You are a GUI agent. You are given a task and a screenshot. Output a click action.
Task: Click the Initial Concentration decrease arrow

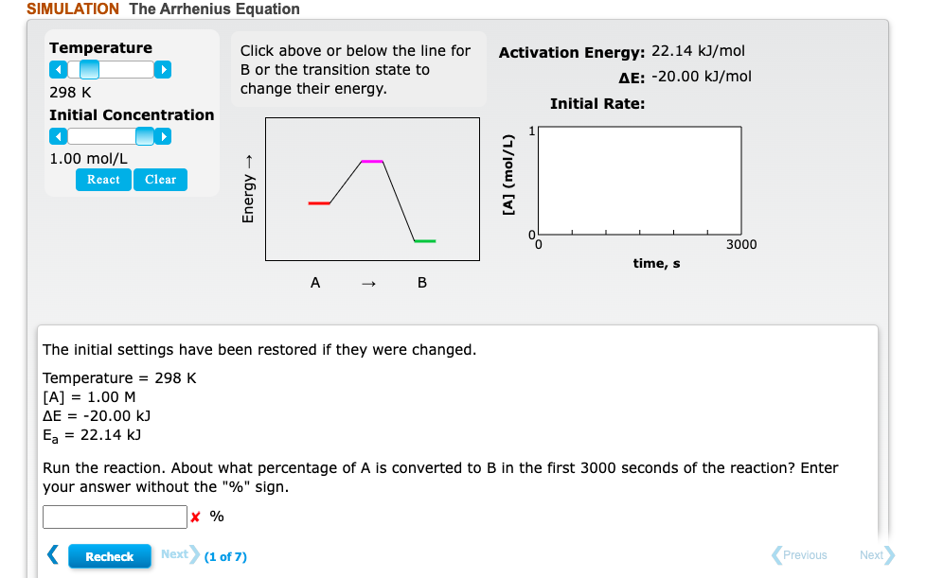[x=58, y=135]
